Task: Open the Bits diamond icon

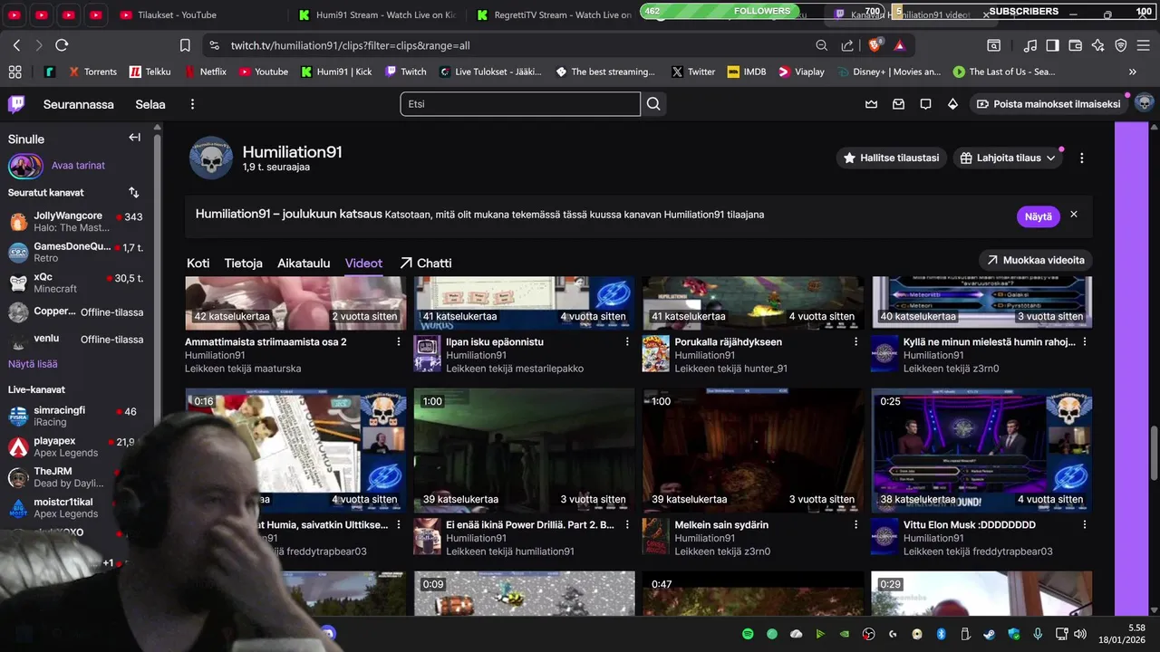Action: point(952,104)
